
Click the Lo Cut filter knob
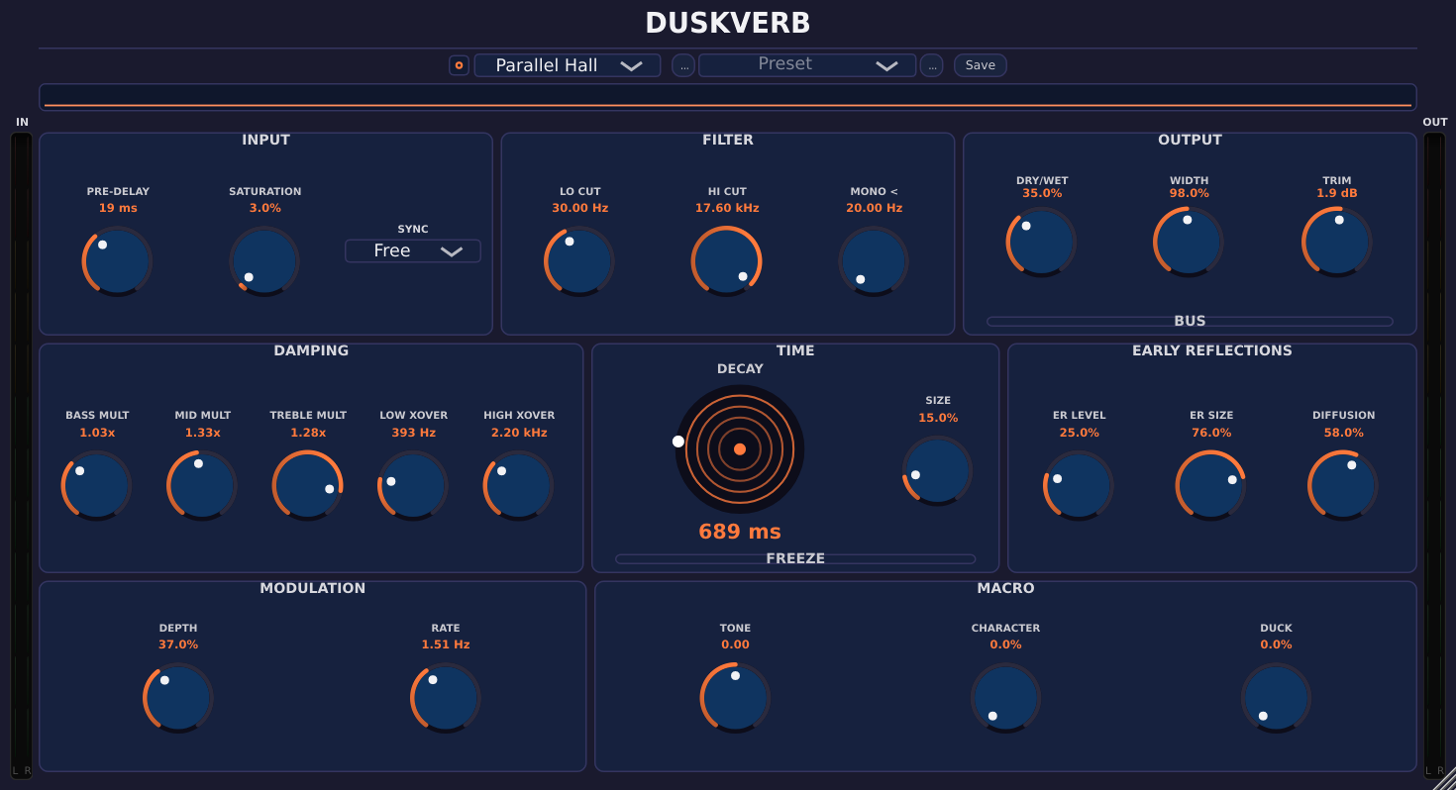(x=579, y=261)
